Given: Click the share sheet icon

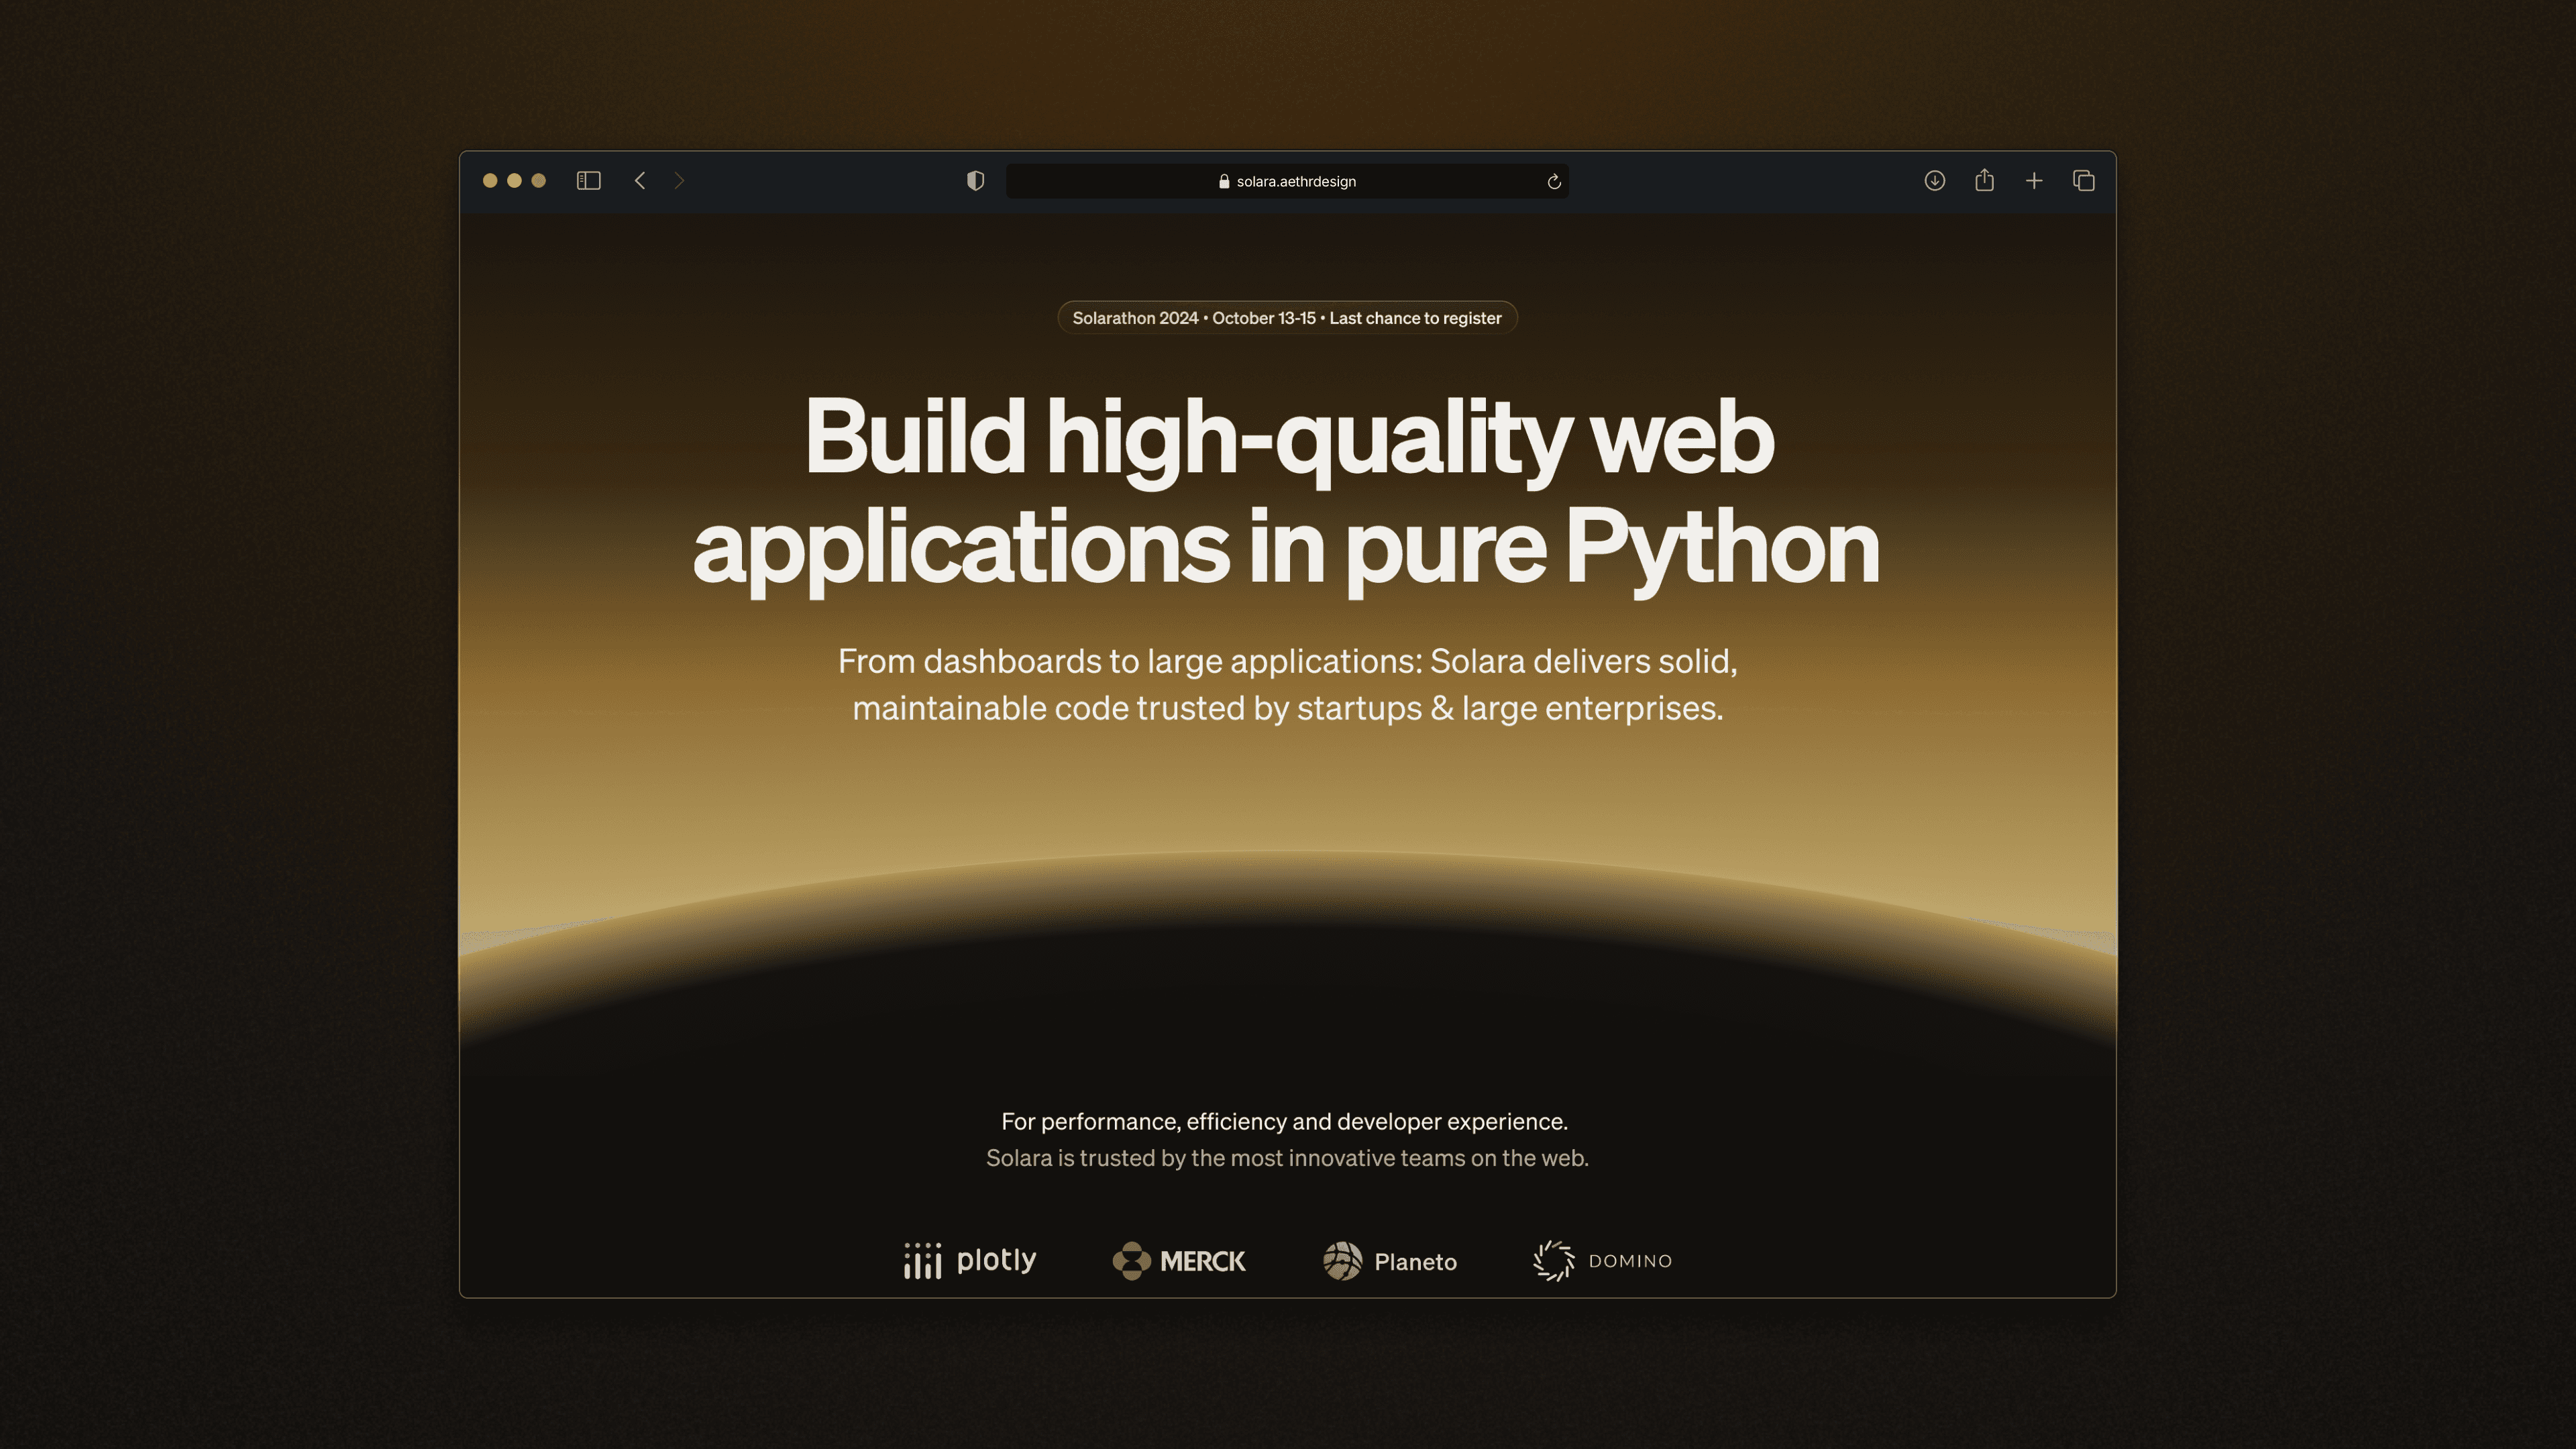Looking at the screenshot, I should 1984,181.
